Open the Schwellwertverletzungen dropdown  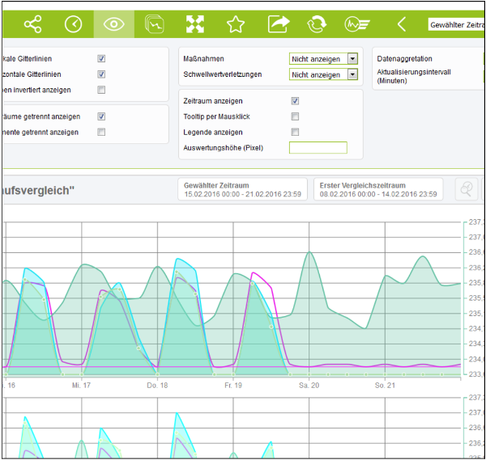(323, 74)
